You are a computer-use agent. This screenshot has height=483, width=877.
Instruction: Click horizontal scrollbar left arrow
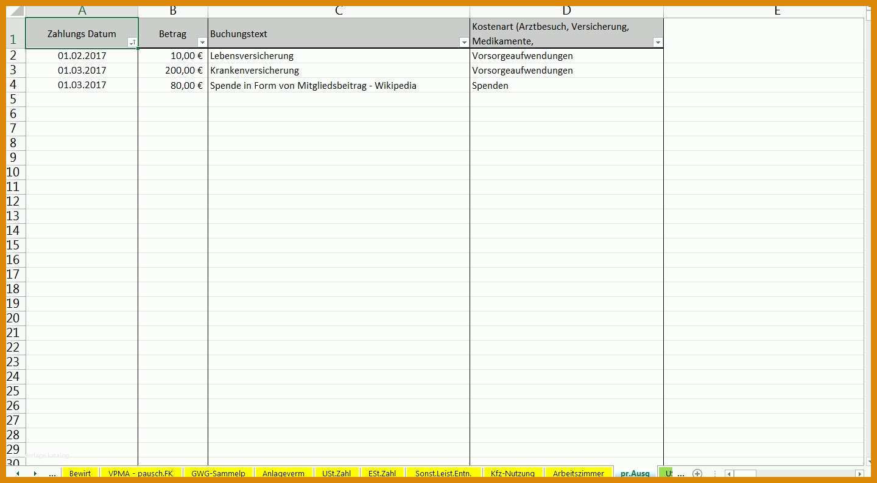pos(729,474)
